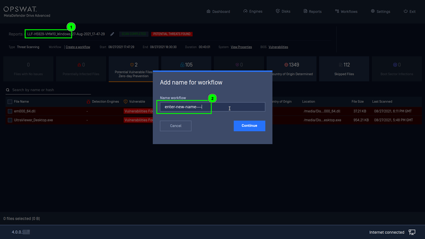
Task: Select the Country of Origin Determined card
Action: click(x=292, y=69)
